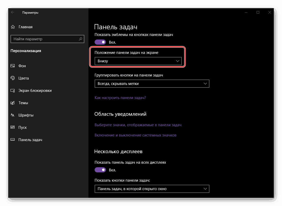282x206 pixels.
Task: Maximize the Параметры window
Action: coord(258,12)
